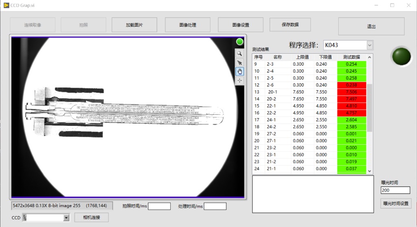Click the 相机连接 camera connect button

(x=92, y=217)
